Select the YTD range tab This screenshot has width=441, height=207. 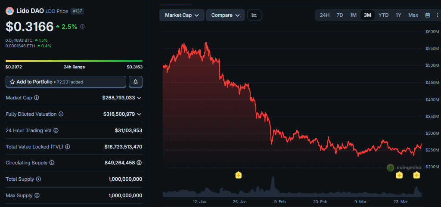point(383,15)
